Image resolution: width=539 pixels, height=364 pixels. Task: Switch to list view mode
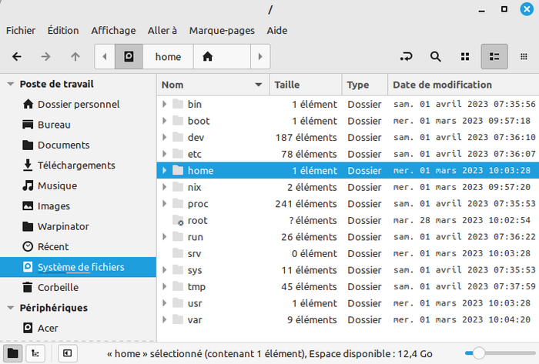495,56
